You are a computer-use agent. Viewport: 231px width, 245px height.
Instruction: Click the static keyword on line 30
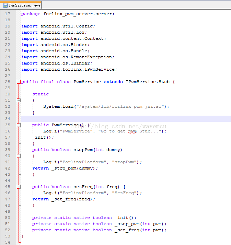pyautogui.click(x=41, y=94)
